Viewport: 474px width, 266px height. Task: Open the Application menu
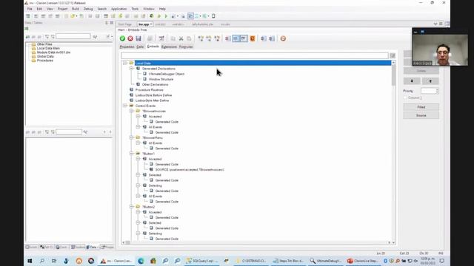118,9
